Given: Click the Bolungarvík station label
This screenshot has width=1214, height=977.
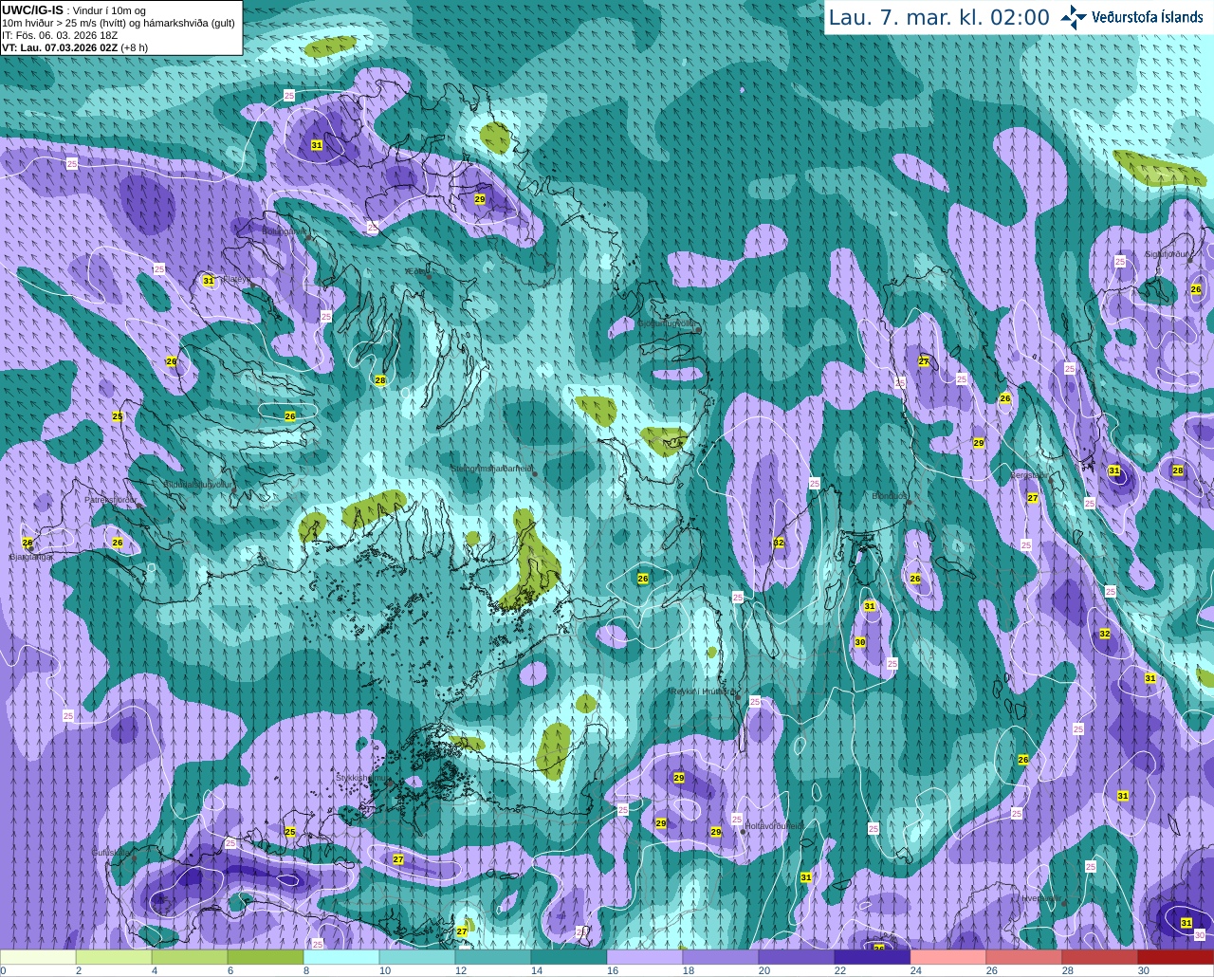Looking at the screenshot, I should (283, 230).
